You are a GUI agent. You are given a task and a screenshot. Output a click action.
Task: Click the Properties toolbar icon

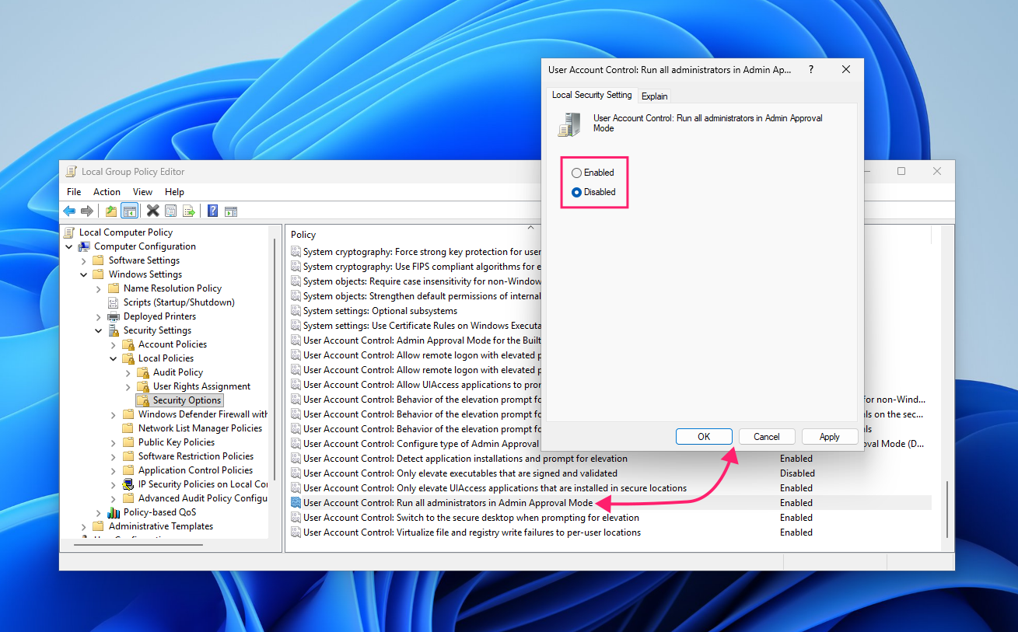tap(170, 211)
